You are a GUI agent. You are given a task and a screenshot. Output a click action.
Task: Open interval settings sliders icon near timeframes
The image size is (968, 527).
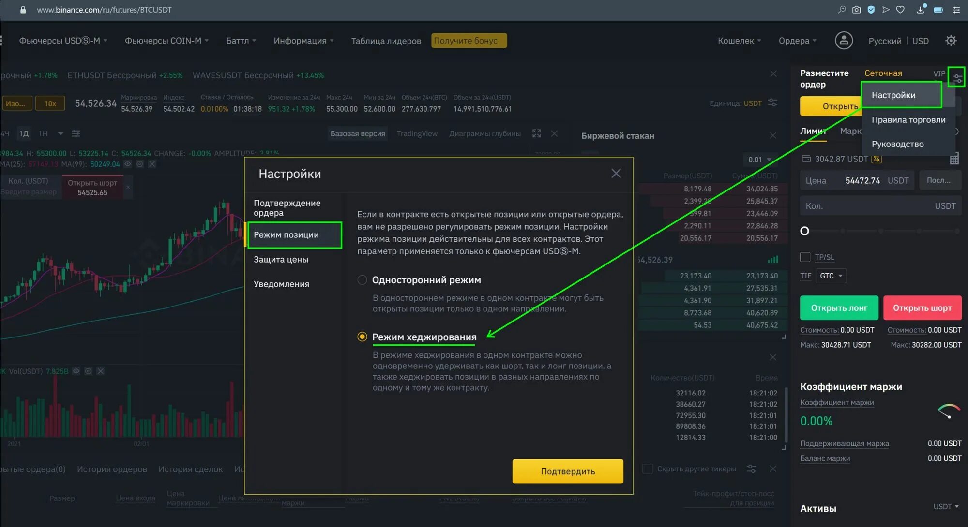[76, 133]
